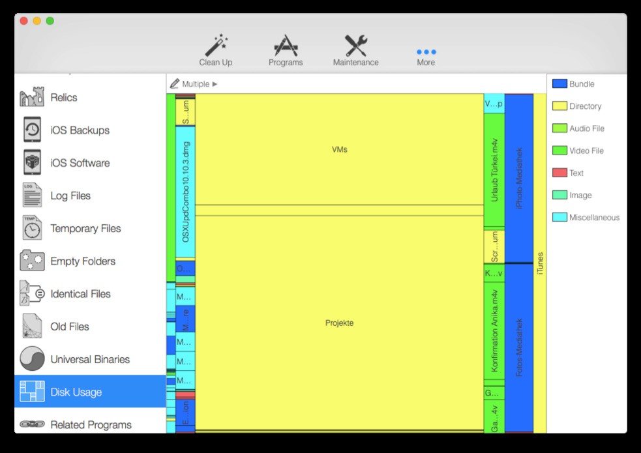
Task: Click the Relics sidebar label
Action: click(64, 97)
